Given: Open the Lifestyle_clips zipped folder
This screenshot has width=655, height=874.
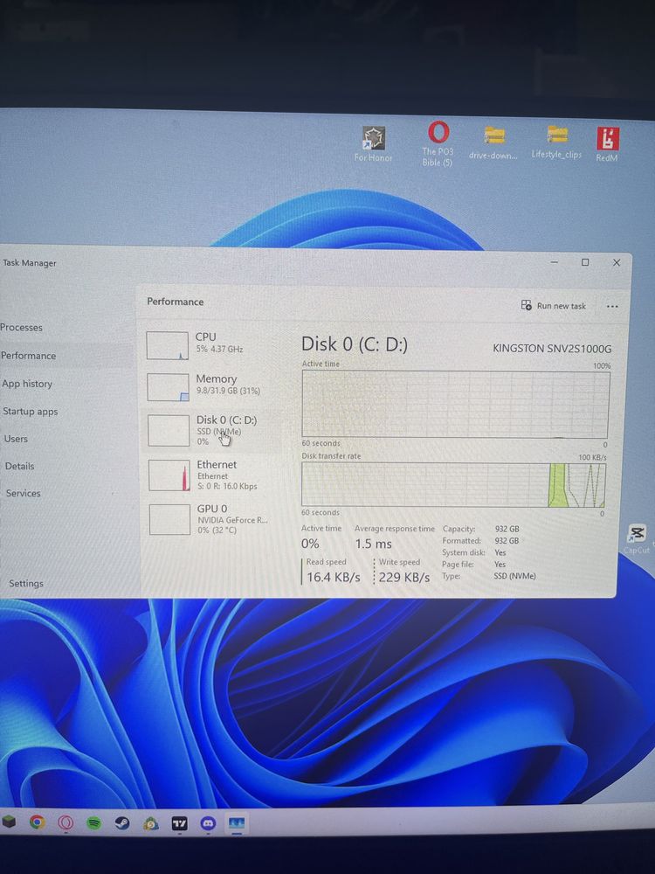Looking at the screenshot, I should click(556, 142).
